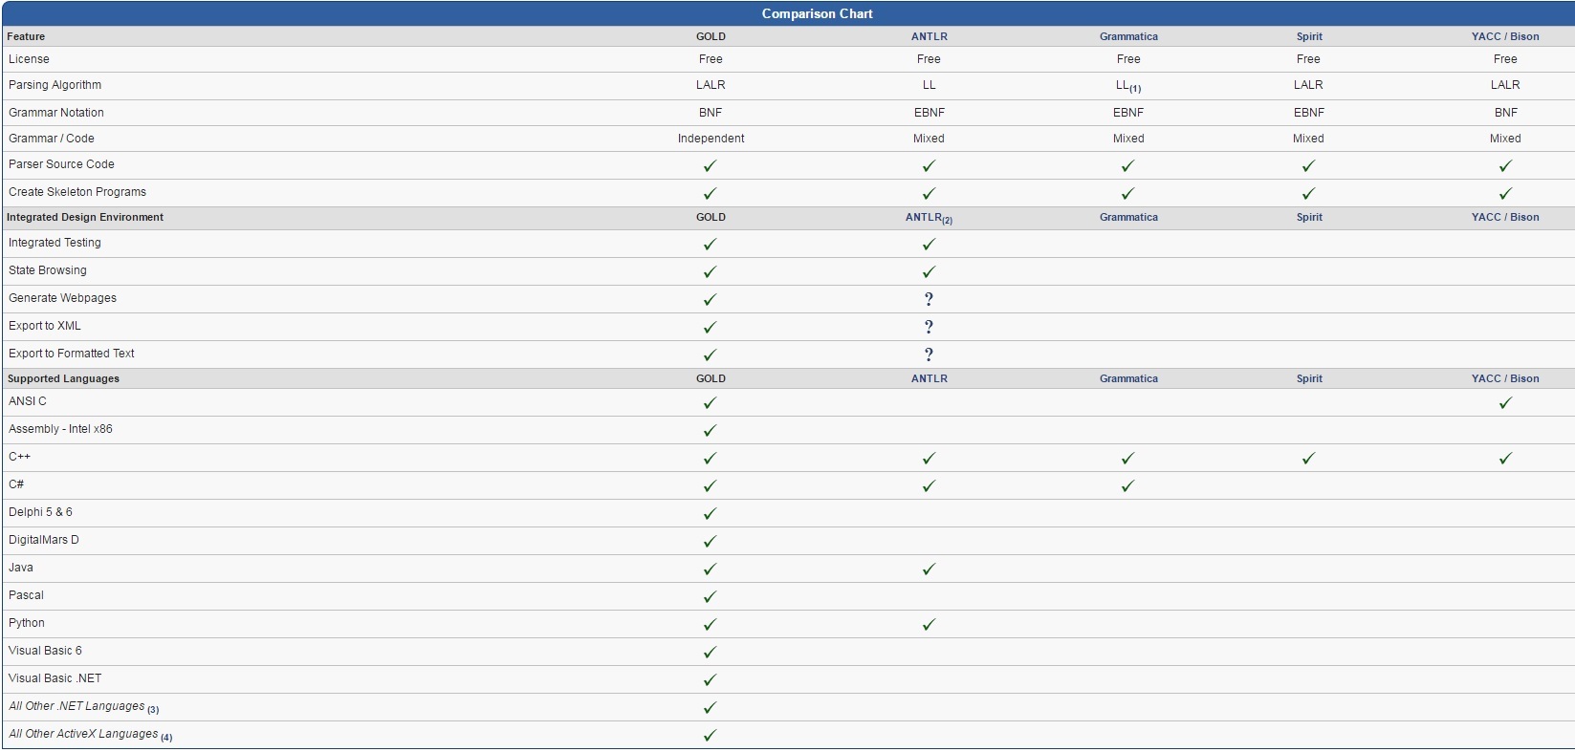This screenshot has height=752, width=1575.
Task: Click YACC / Bison checkmark in C++ row
Action: pos(1505,459)
